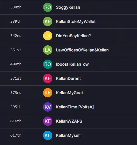Image resolution: width=137 pixels, height=145 pixels.
Task: Click the orange KE avatar for KellanMyGoat
Action: click(48, 93)
